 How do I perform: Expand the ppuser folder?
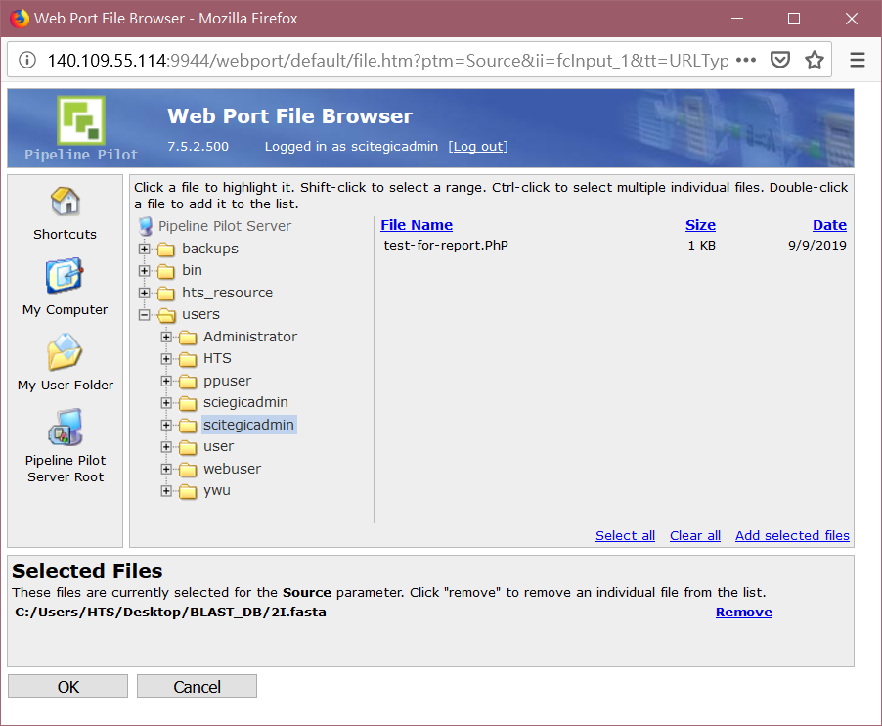point(166,381)
